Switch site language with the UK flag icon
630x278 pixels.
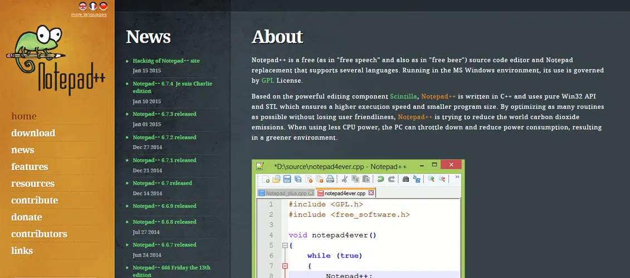point(83,6)
